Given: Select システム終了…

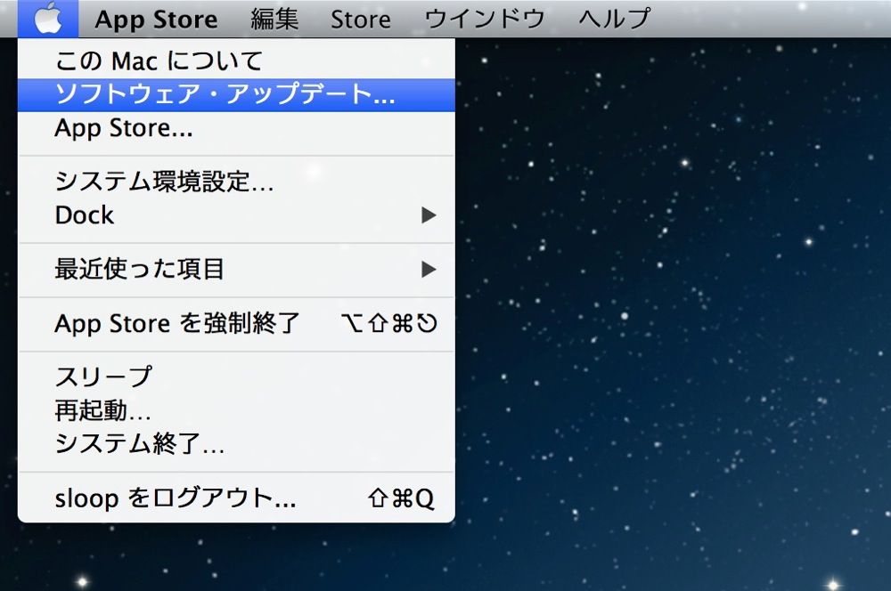Looking at the screenshot, I should [x=236, y=443].
